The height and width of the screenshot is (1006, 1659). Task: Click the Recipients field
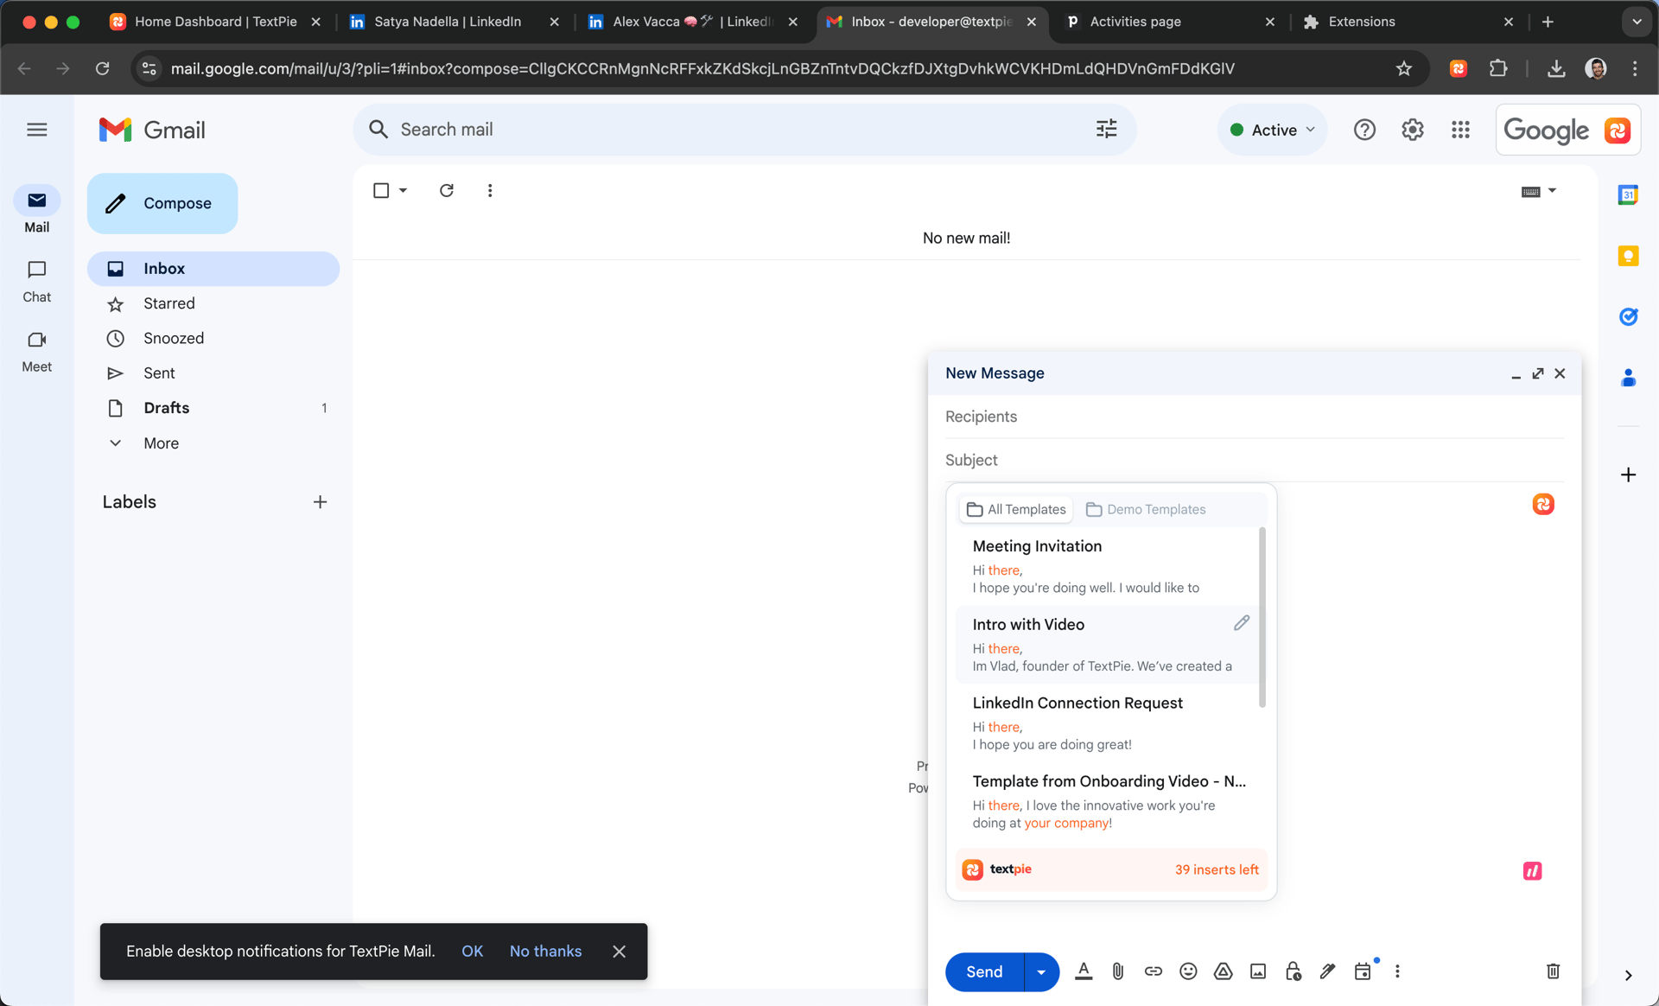click(x=1255, y=417)
